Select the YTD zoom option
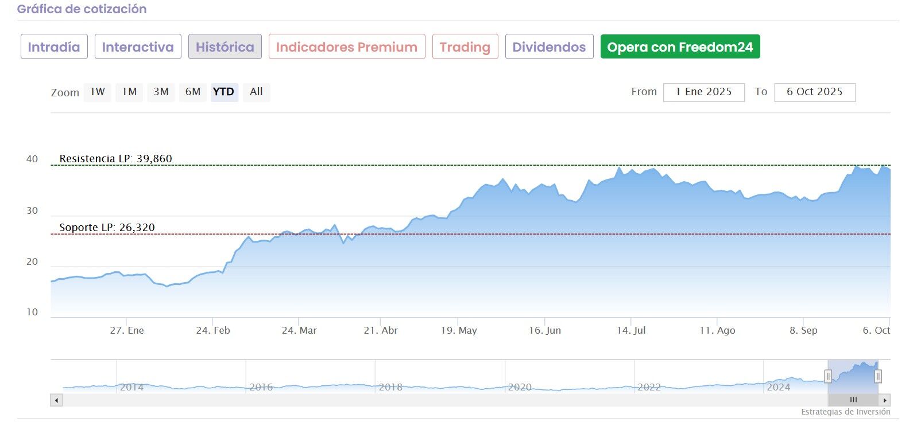913x422 pixels. click(x=224, y=92)
